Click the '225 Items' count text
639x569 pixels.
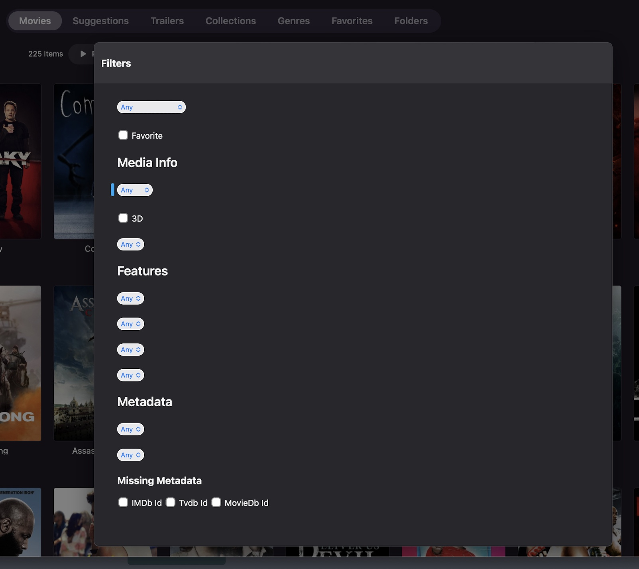tap(45, 54)
